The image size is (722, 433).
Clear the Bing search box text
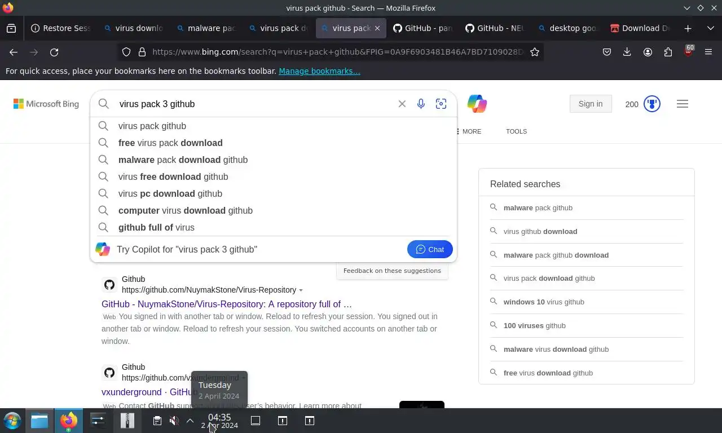click(402, 104)
